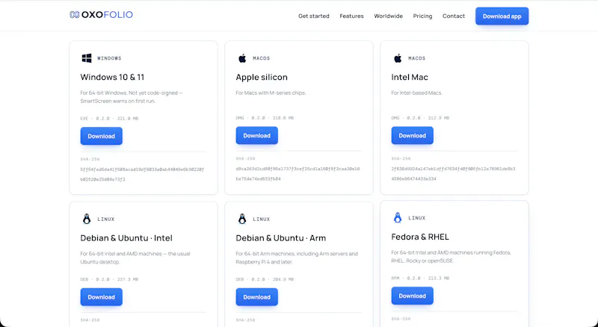Click the Apple silicon heading
Screen dimensions: 598x327
(x=262, y=77)
